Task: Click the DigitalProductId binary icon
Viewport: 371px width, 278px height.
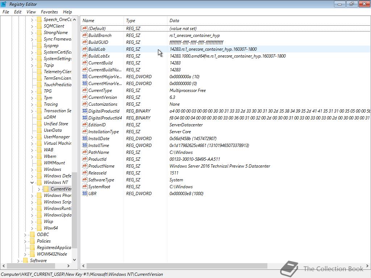Action: (84, 111)
